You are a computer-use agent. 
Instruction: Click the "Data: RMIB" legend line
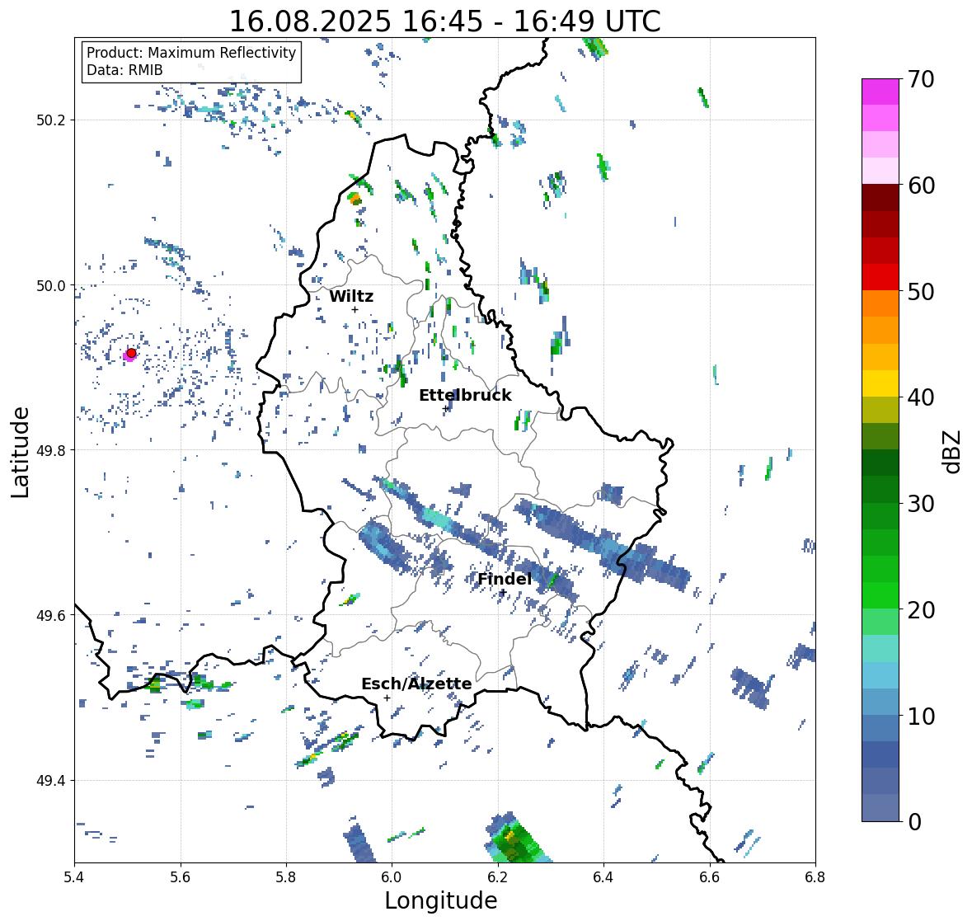[124, 70]
